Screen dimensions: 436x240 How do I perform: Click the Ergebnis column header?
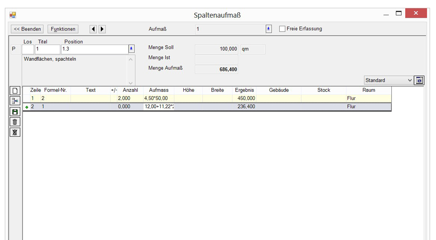coord(244,90)
